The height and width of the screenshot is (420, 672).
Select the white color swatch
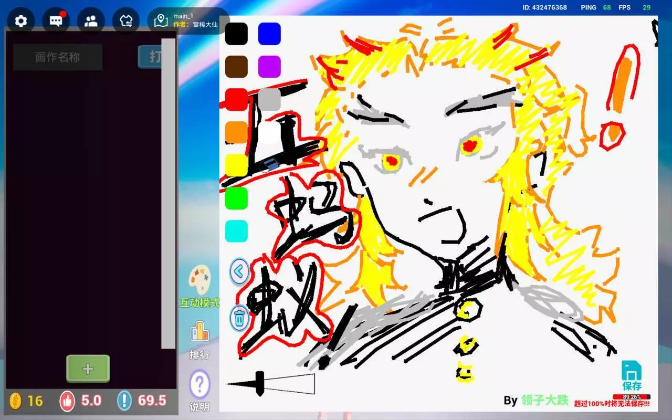[269, 132]
